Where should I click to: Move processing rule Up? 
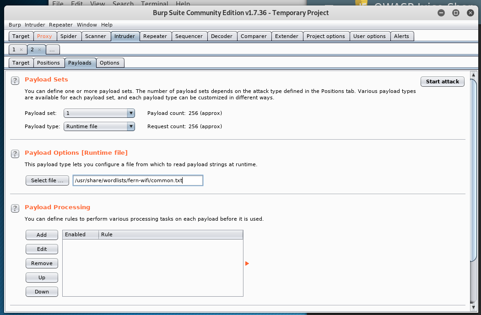point(42,277)
